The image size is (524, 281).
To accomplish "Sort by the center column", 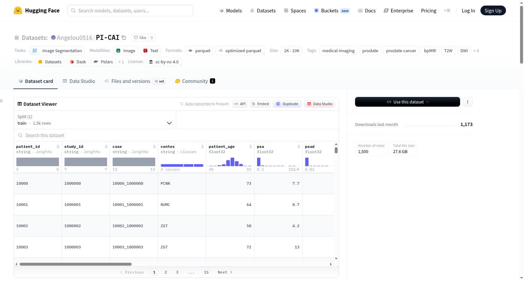I will coord(202,147).
